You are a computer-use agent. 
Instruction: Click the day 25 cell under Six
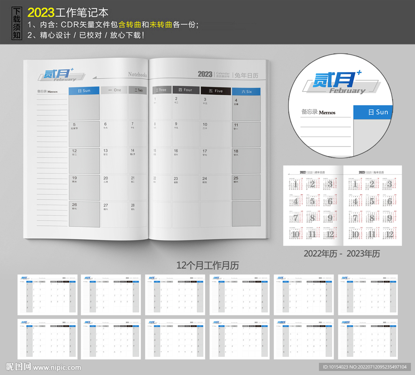246,187
